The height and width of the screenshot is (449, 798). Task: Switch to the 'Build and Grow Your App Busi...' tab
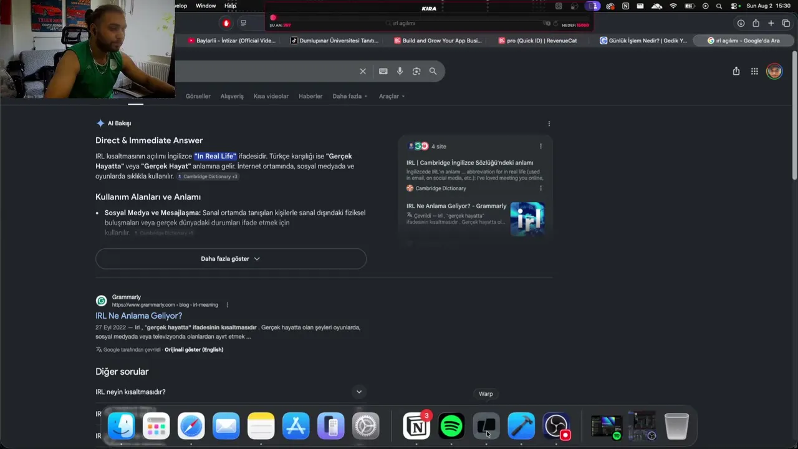click(438, 41)
